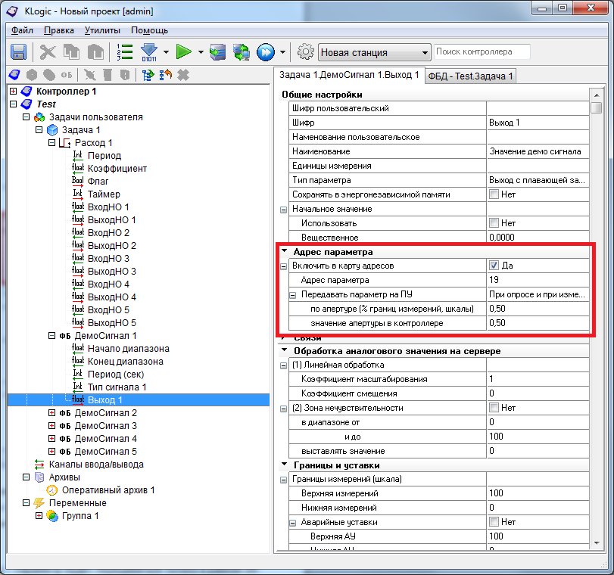
Task: Open the 'Утилиты' menu
Action: pos(102,30)
